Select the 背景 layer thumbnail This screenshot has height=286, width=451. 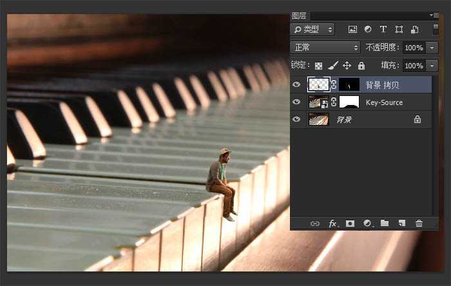click(319, 119)
